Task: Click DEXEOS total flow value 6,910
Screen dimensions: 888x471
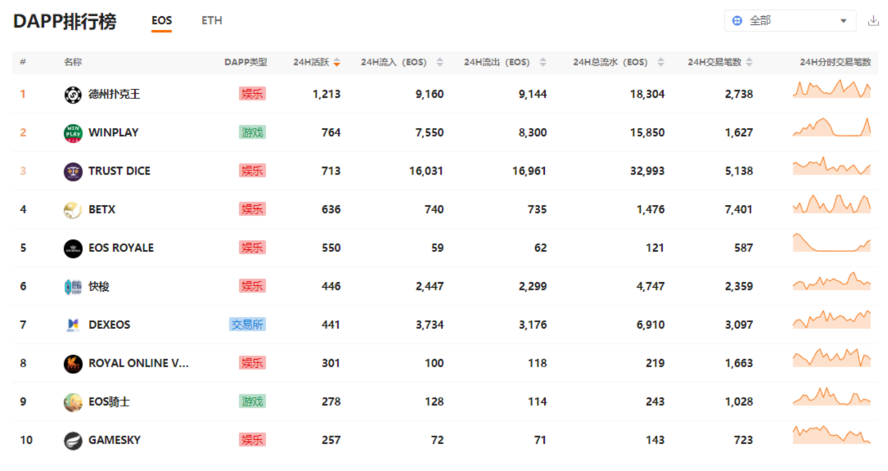Action: (x=651, y=325)
